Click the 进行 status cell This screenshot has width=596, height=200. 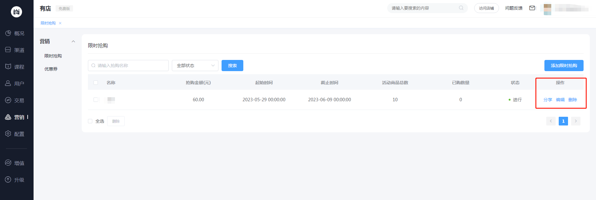click(x=515, y=100)
